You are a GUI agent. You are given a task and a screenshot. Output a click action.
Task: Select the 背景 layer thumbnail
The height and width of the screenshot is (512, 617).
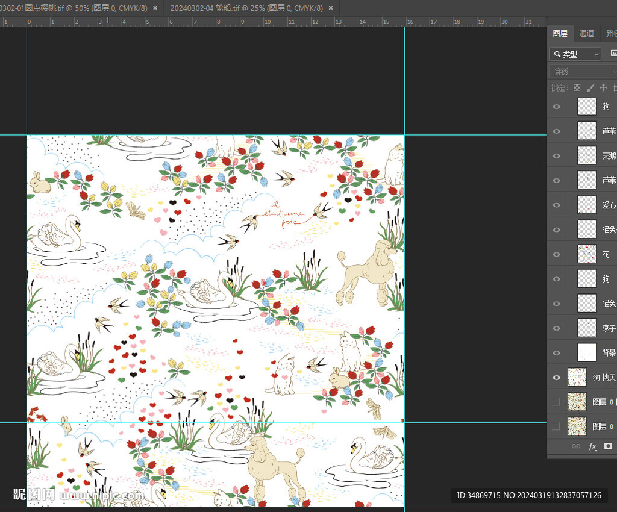pyautogui.click(x=587, y=353)
